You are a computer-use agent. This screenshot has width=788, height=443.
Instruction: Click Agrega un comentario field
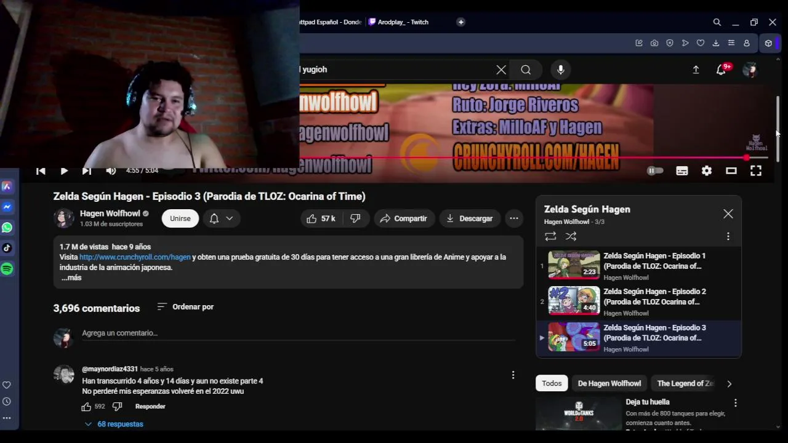(298, 333)
